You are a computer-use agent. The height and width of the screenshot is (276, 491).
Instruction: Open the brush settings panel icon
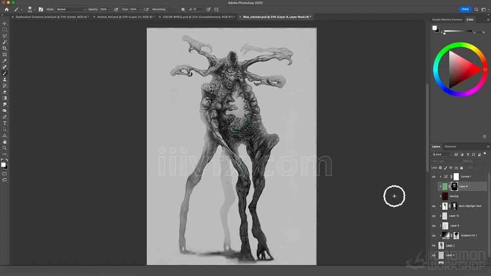(x=41, y=9)
